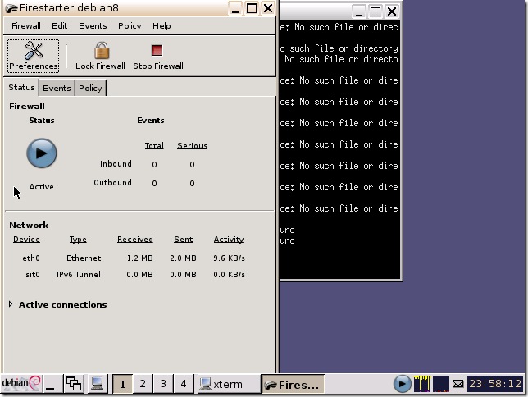Screen dimensions: 528x397
Task: Click the terminal monitor icon in taskbar
Action: click(97, 383)
